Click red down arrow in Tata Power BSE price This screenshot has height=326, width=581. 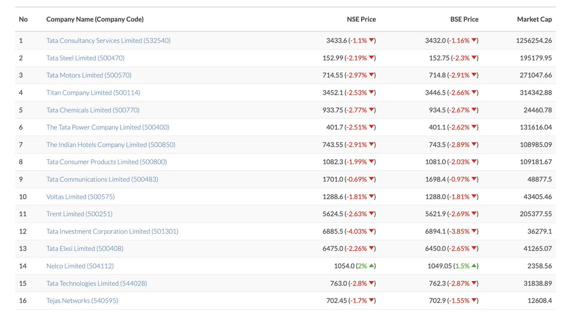[474, 128]
